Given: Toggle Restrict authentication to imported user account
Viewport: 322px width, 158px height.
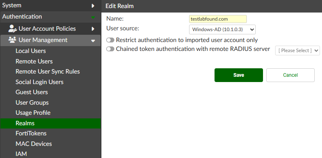Looking at the screenshot, I should point(110,40).
